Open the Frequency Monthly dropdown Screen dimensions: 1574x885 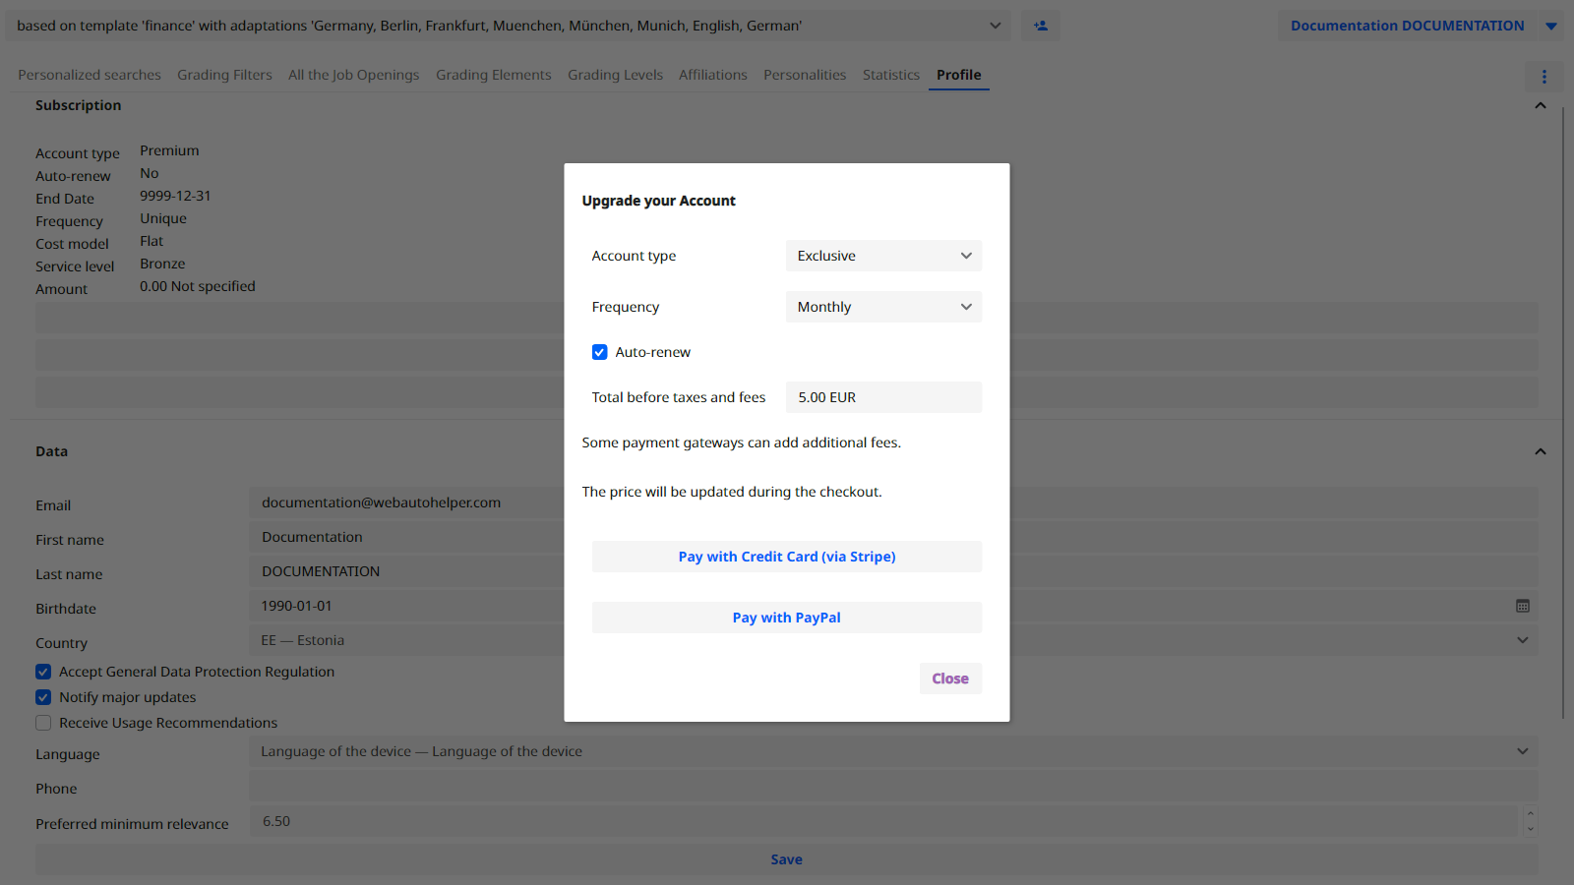(x=882, y=307)
